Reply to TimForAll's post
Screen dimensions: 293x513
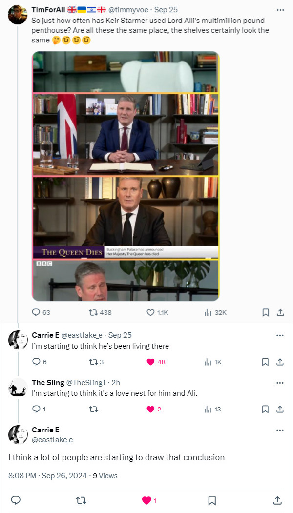[x=36, y=312]
